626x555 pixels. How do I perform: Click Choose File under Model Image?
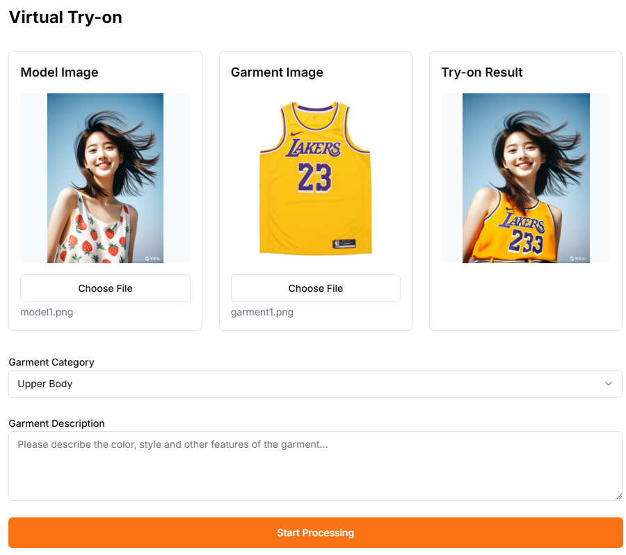[x=105, y=288]
